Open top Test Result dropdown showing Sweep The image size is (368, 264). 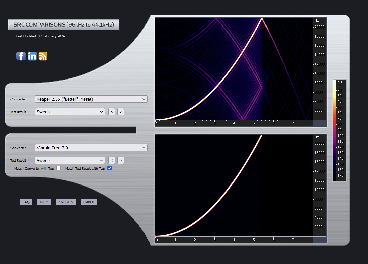[x=70, y=112]
